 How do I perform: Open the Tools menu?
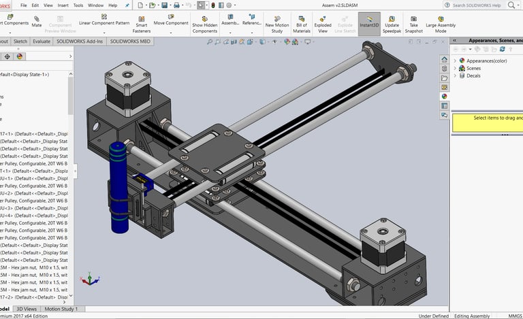(78, 5)
